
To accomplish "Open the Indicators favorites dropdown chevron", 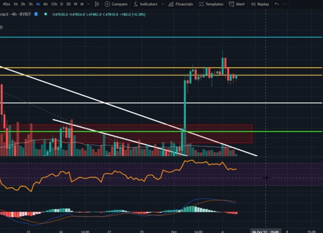I will (x=163, y=4).
